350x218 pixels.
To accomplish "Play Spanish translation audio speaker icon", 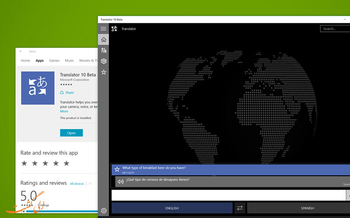I will pyautogui.click(x=121, y=182).
